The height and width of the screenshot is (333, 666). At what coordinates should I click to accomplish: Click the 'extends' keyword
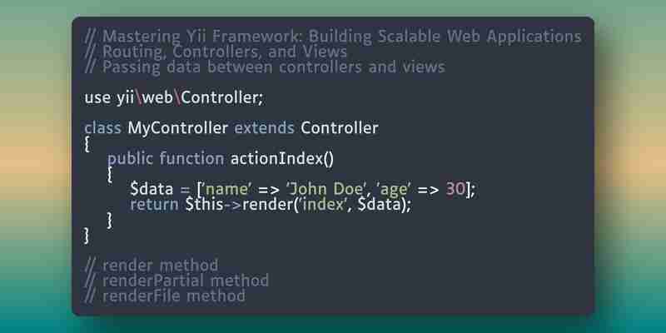264,128
